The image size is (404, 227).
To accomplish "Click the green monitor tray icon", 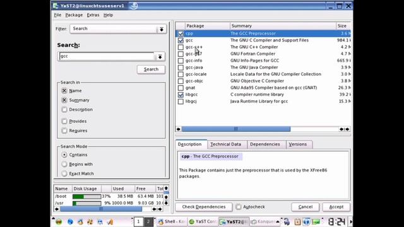I will [x=316, y=221].
